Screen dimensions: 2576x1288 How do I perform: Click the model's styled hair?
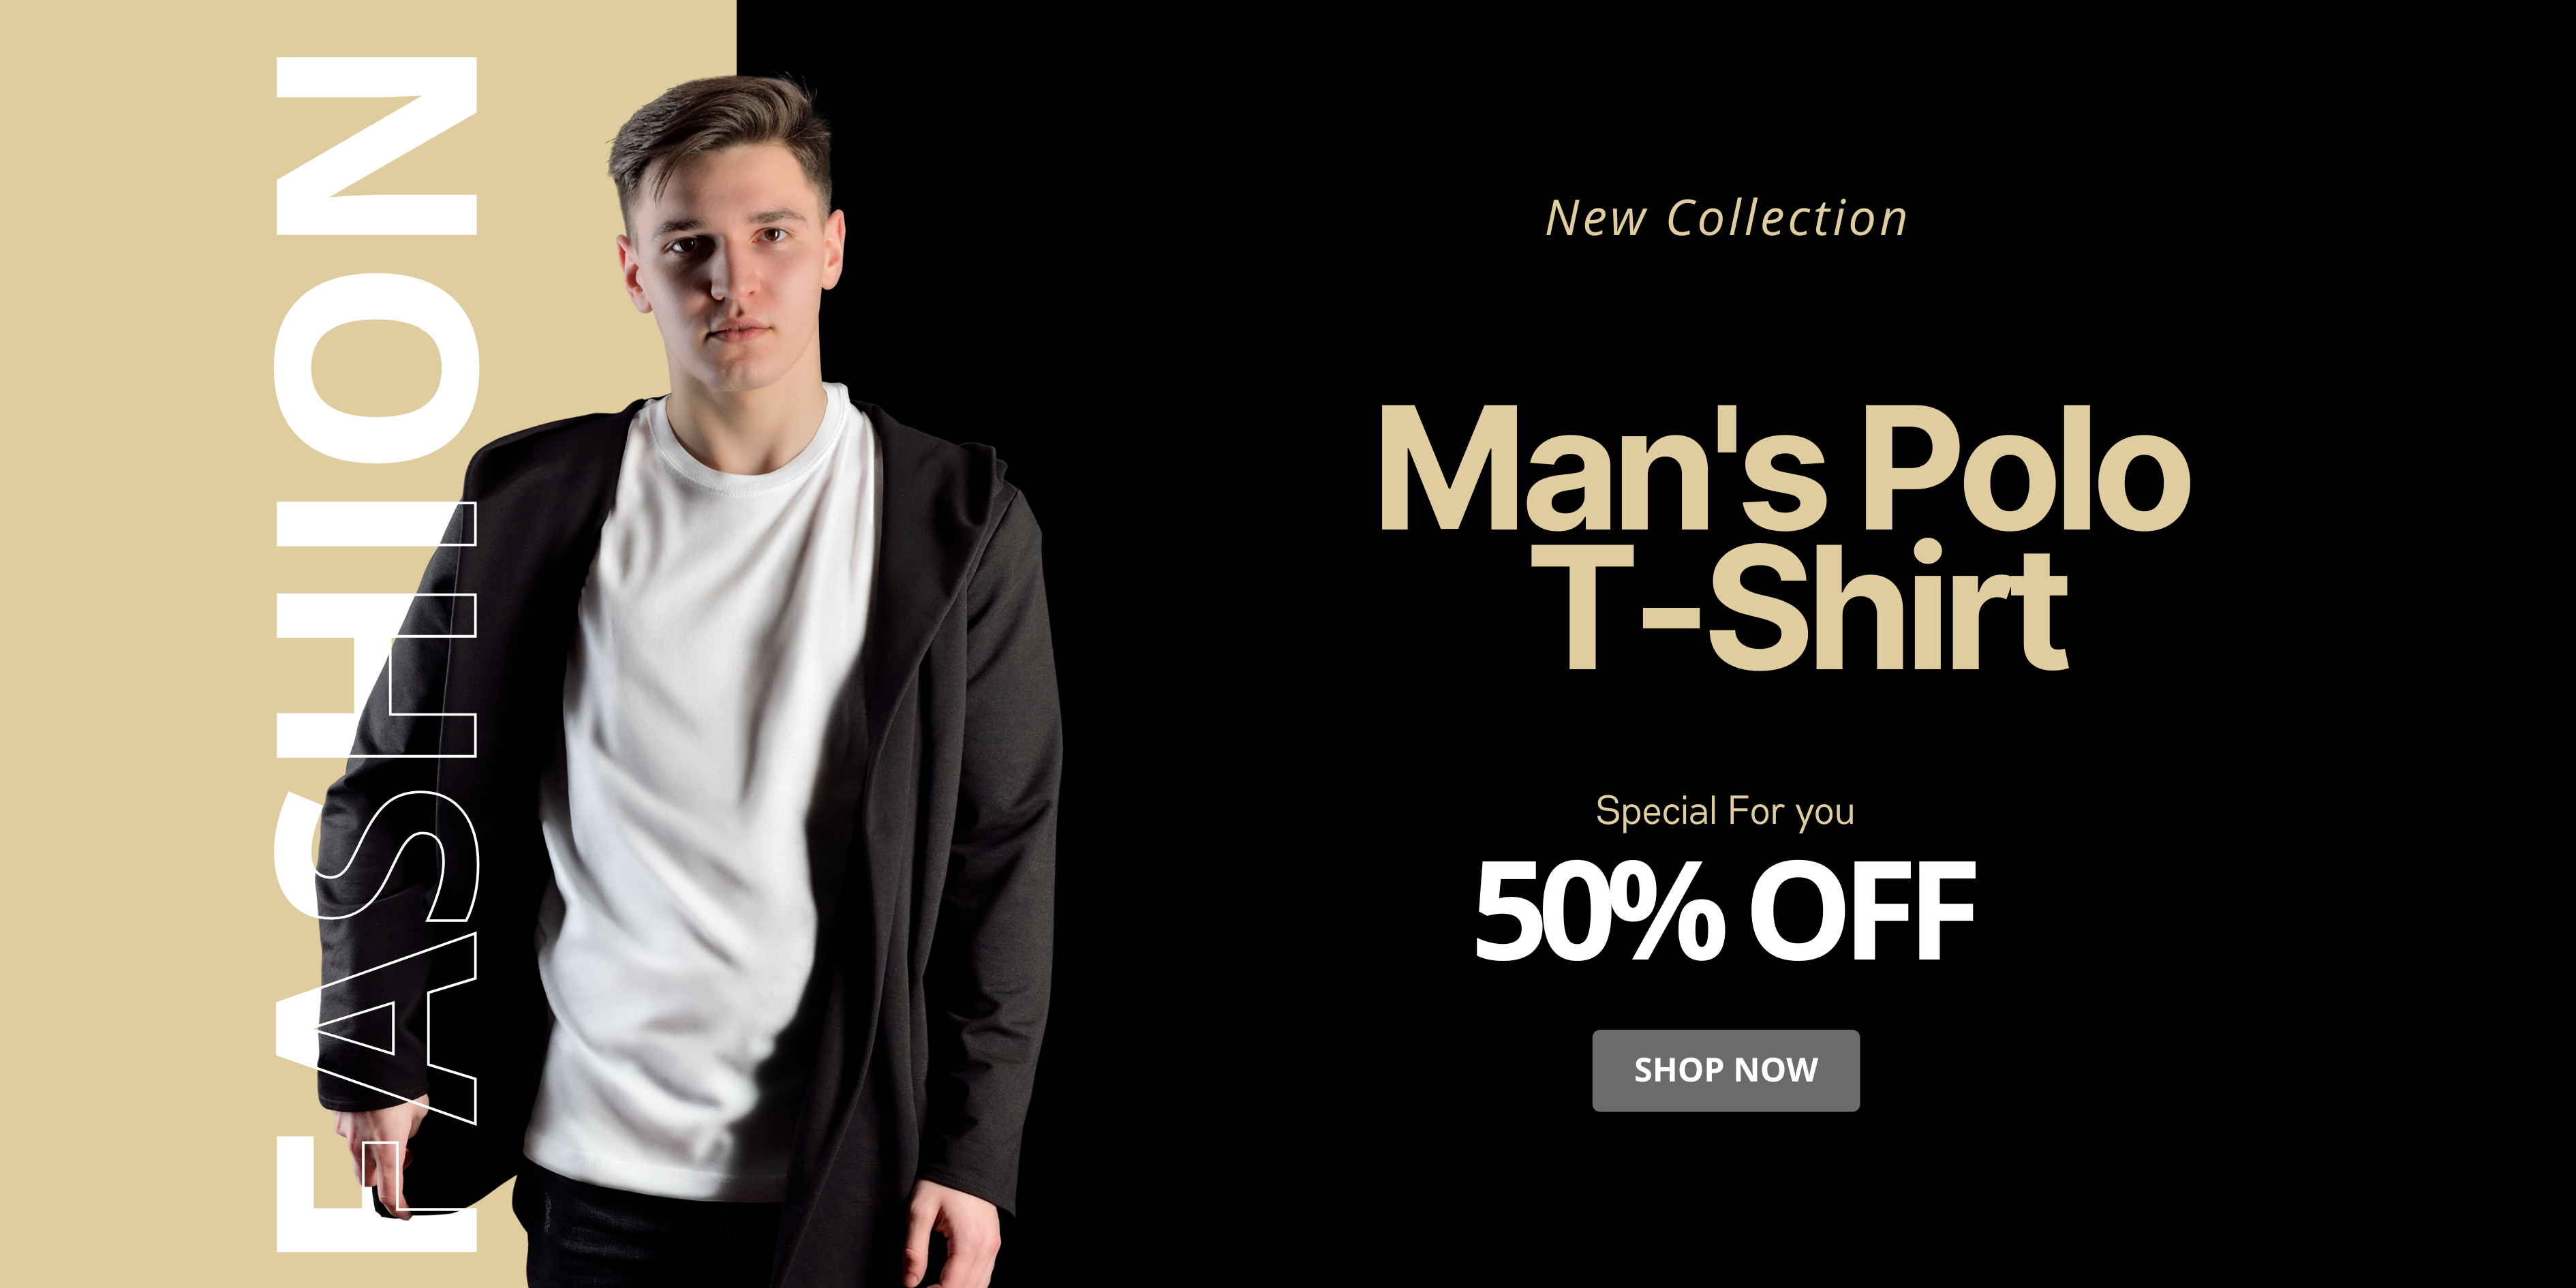pyautogui.click(x=720, y=135)
